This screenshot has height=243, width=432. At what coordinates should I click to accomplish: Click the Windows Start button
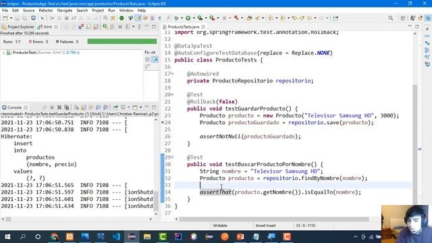(x=7, y=237)
